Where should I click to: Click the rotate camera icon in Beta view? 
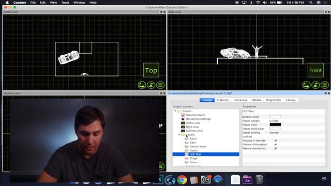coord(306,85)
